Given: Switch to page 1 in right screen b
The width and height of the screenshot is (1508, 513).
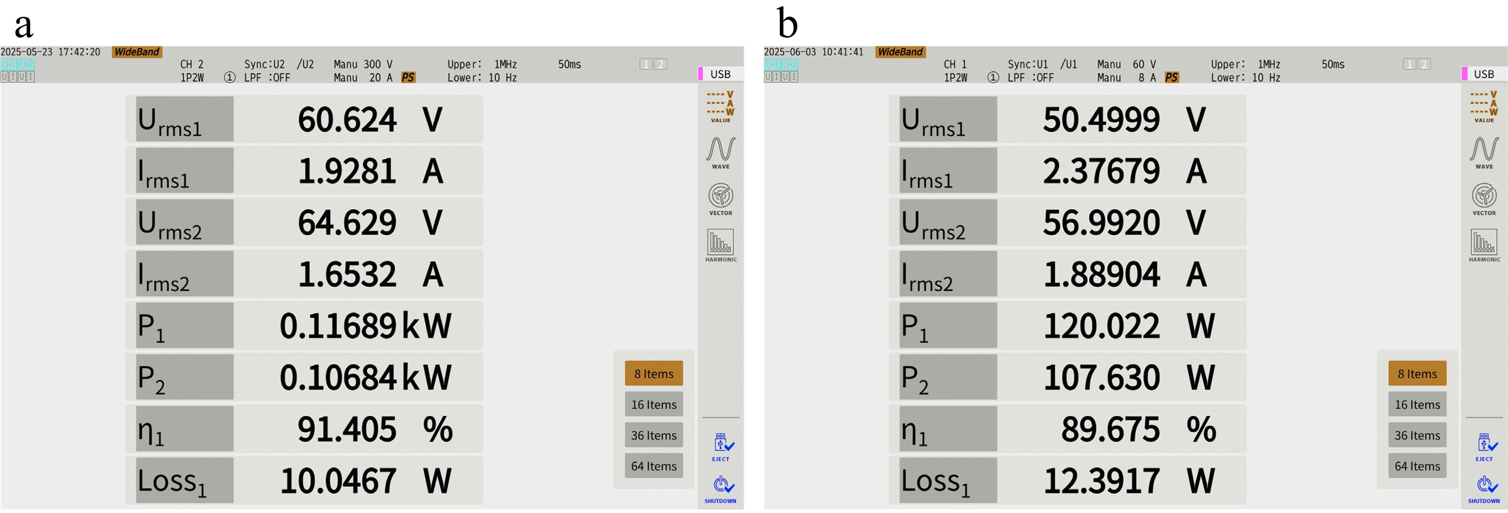Looking at the screenshot, I should pyautogui.click(x=1410, y=64).
